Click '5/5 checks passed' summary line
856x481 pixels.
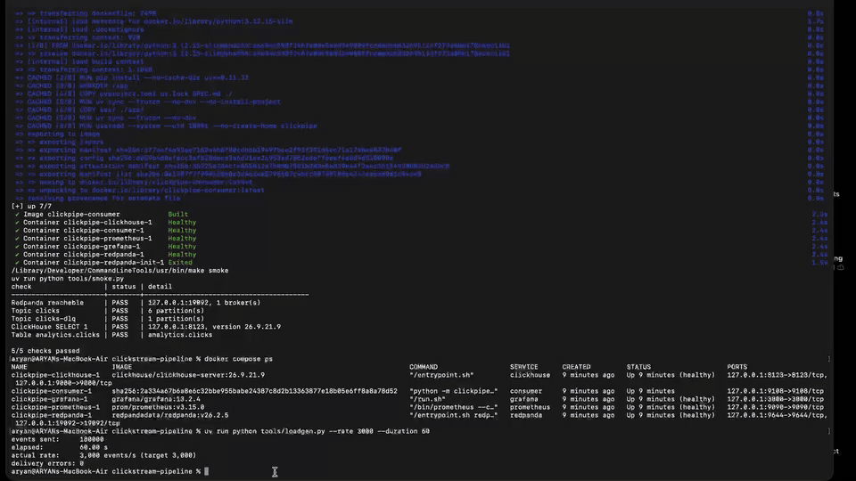45,351
